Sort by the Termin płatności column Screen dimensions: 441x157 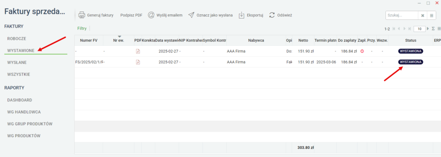[325, 41]
